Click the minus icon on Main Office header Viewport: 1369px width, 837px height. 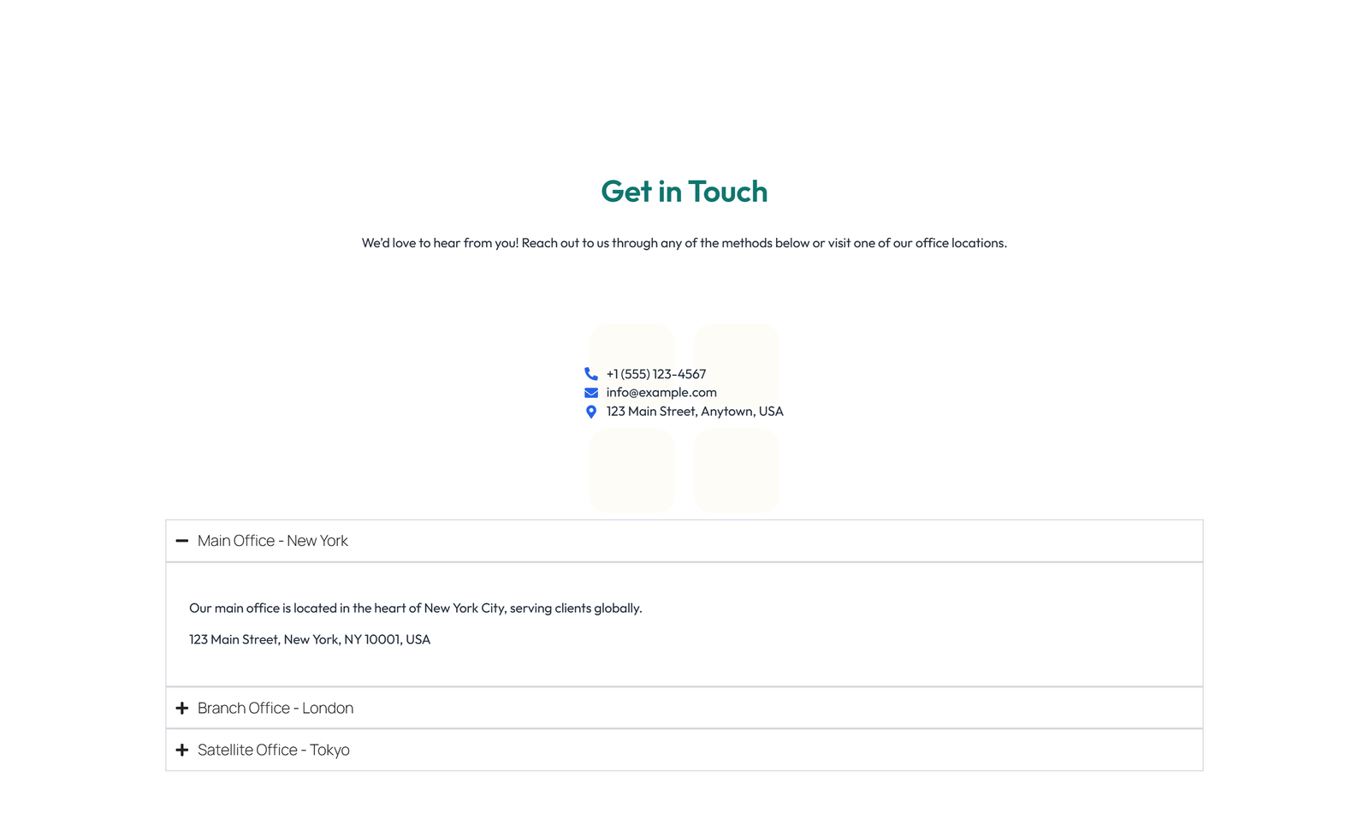click(181, 541)
